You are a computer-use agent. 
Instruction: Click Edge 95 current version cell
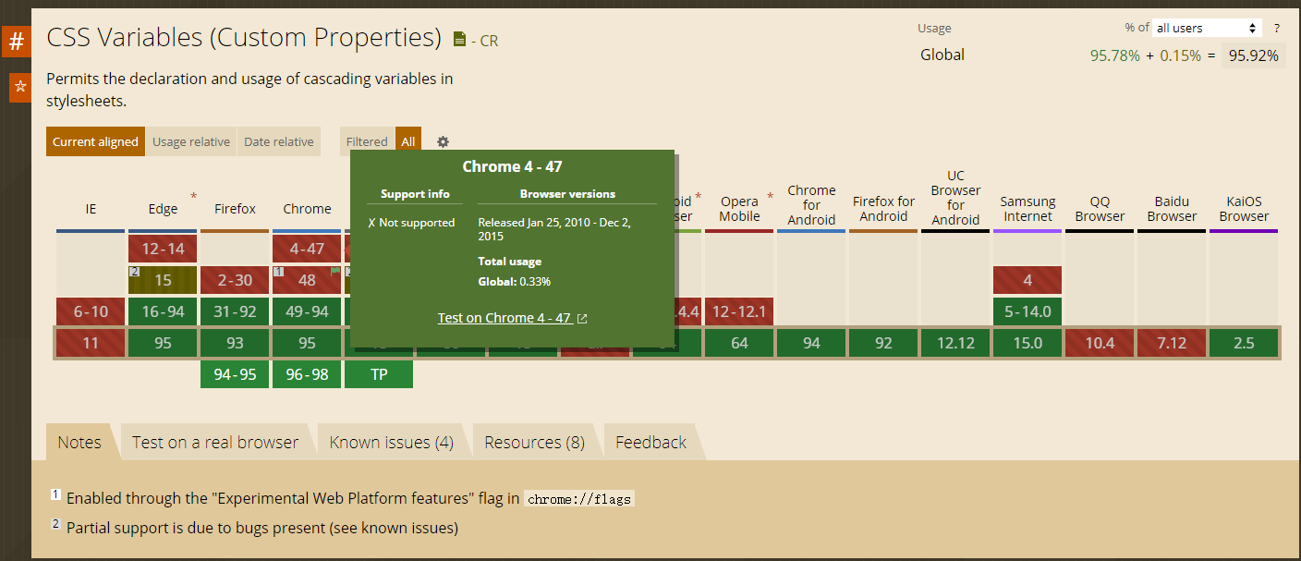pyautogui.click(x=163, y=343)
